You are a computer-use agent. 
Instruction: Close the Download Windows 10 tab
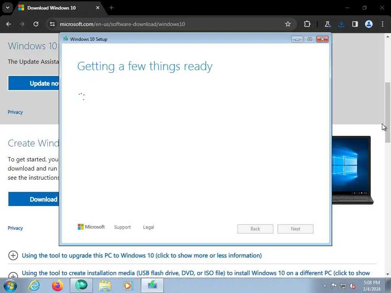click(98, 8)
